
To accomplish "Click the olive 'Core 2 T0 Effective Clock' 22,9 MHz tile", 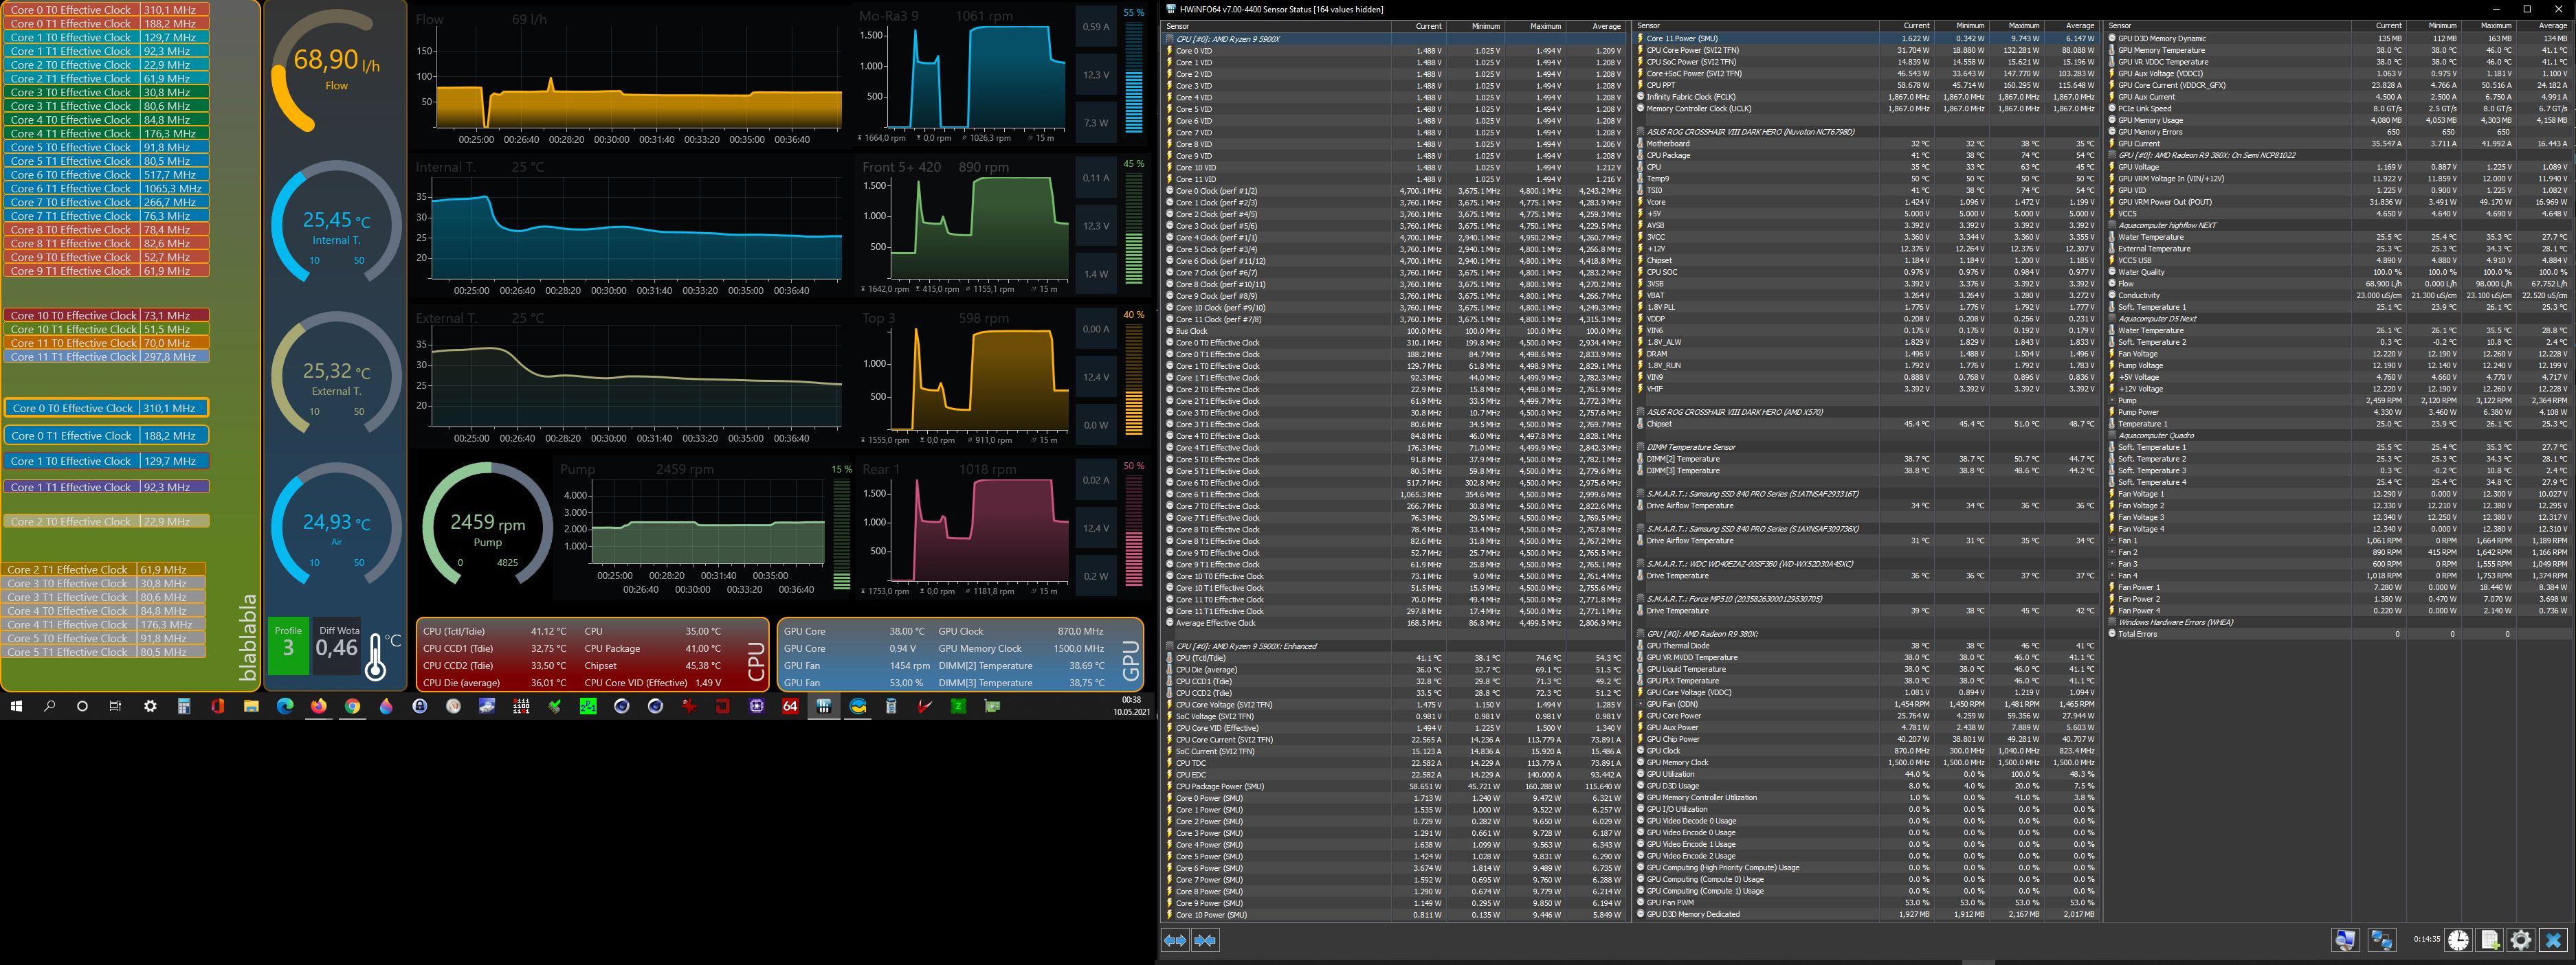I will click(x=106, y=521).
